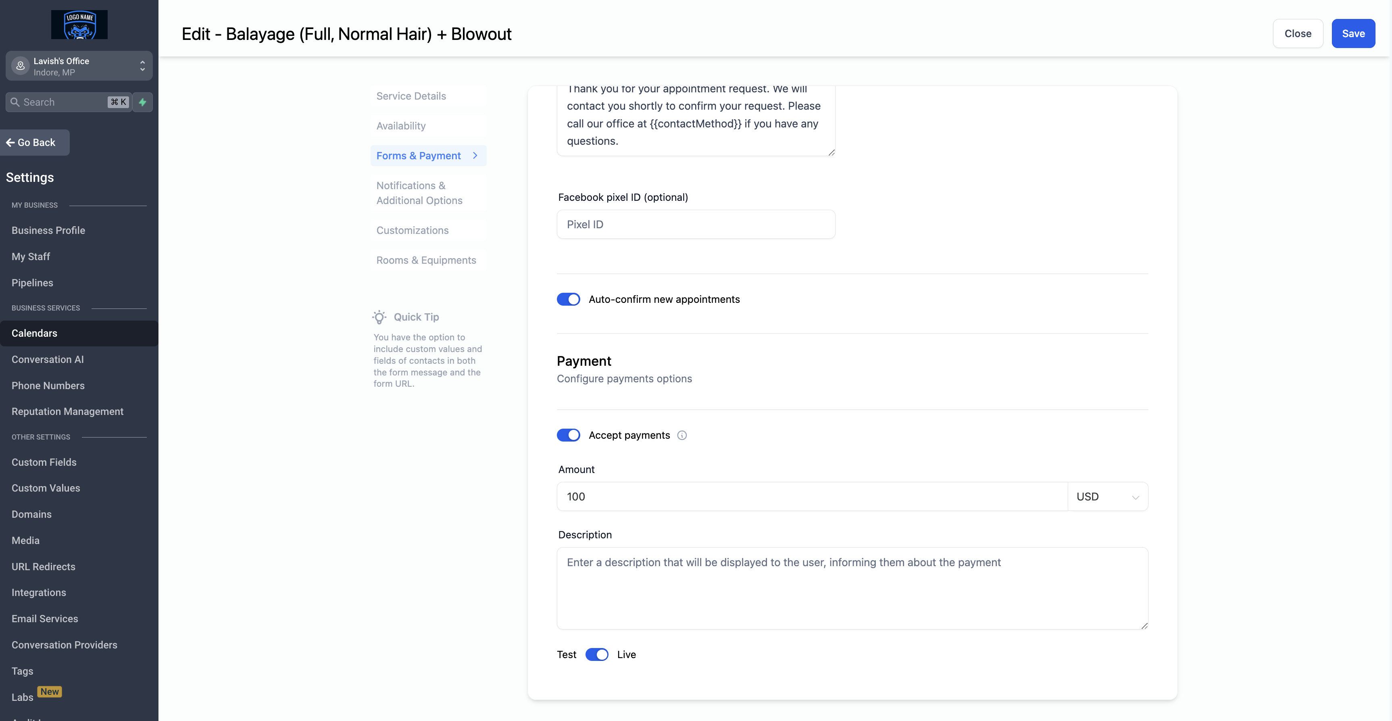Disable the Accept payments toggle
Screen dimensions: 1392x721
pyautogui.click(x=569, y=435)
